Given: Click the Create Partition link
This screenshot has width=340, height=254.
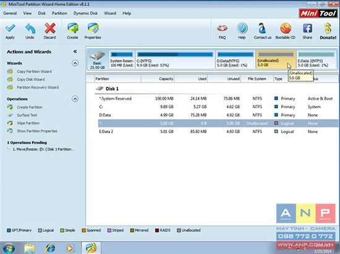Looking at the screenshot, I should (30, 107).
